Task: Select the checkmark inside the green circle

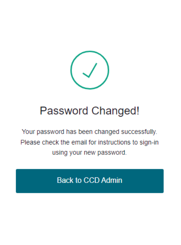Action: (x=90, y=70)
